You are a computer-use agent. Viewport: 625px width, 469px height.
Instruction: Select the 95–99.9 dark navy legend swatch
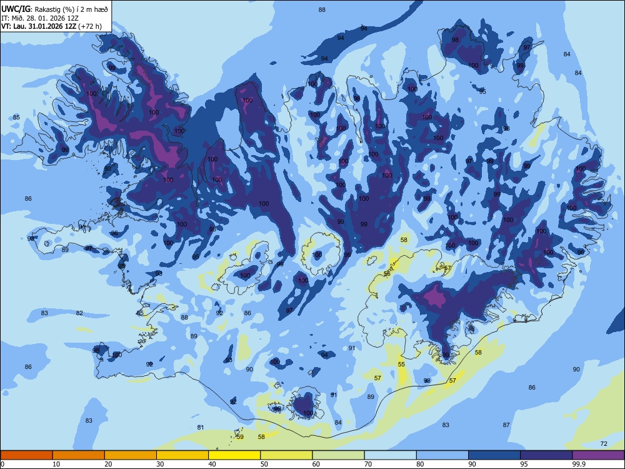point(546,455)
